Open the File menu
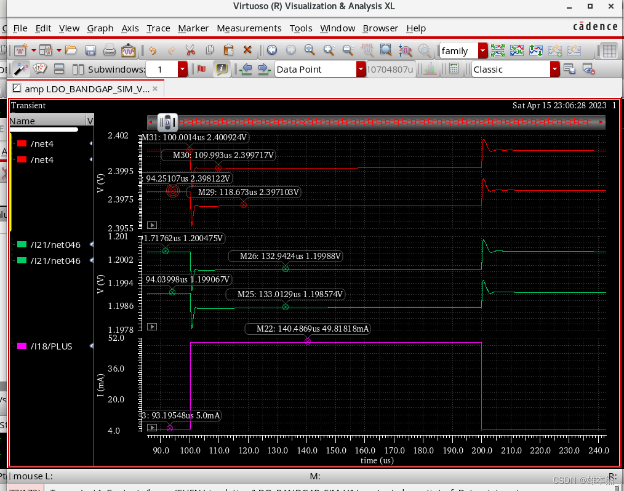 point(20,28)
